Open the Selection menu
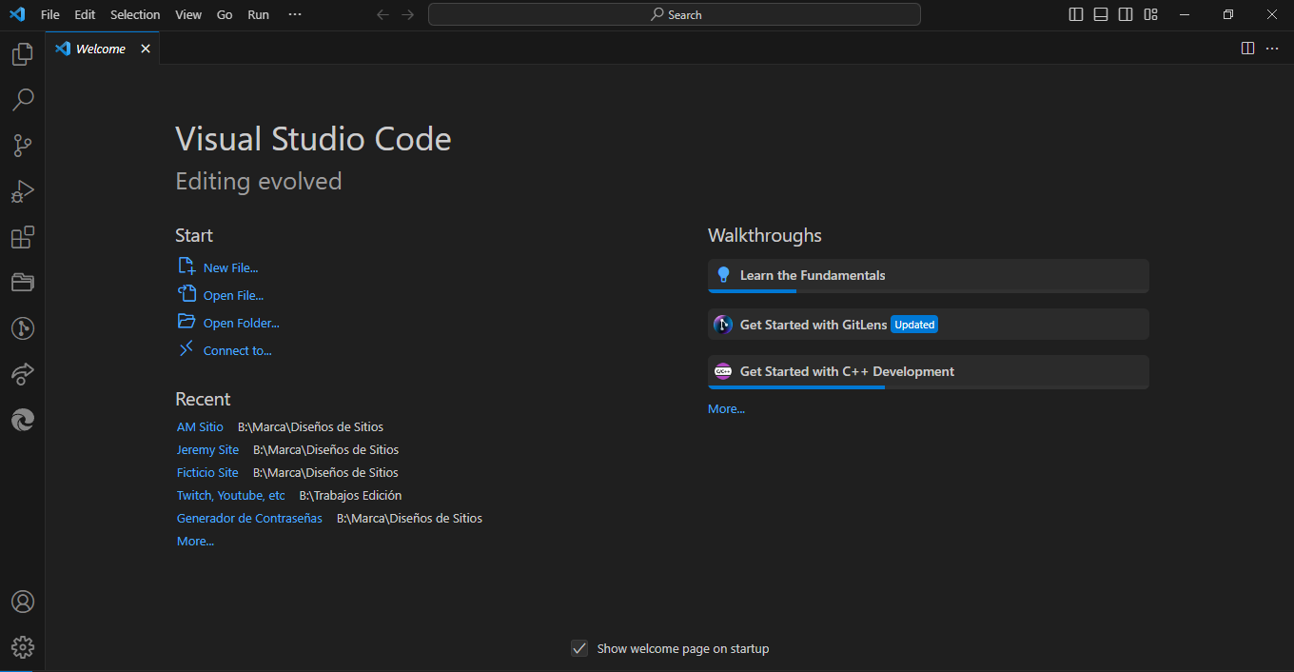Image resolution: width=1294 pixels, height=672 pixels. (135, 14)
